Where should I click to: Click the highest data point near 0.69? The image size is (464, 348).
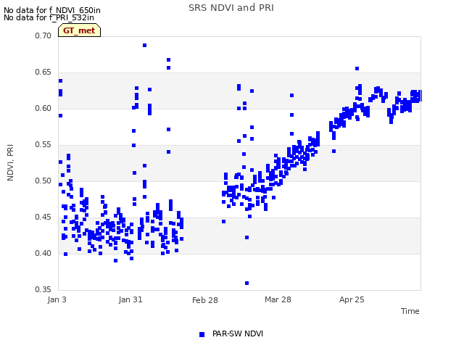145,45
